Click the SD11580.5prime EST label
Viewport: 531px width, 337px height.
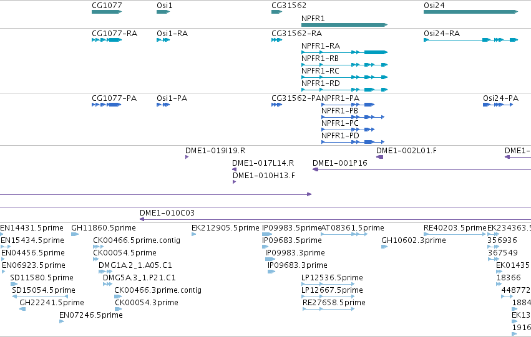(42, 278)
